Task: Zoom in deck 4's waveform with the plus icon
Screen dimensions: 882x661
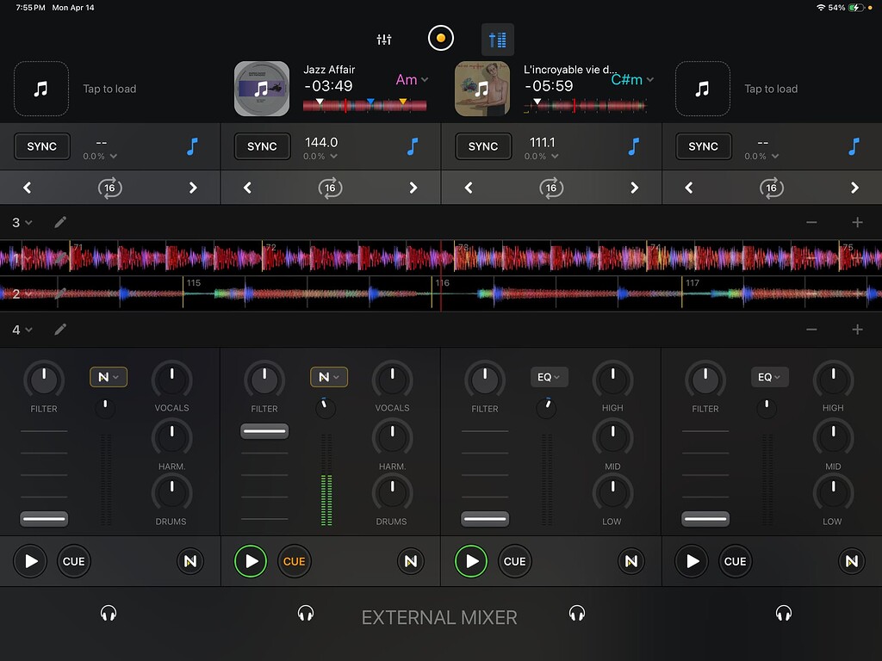Action: point(857,330)
